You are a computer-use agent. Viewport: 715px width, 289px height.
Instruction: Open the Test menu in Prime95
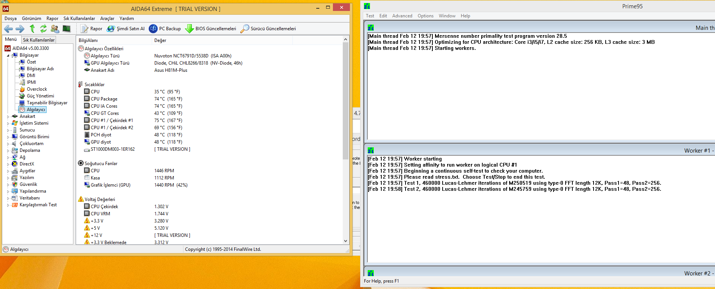tap(370, 16)
